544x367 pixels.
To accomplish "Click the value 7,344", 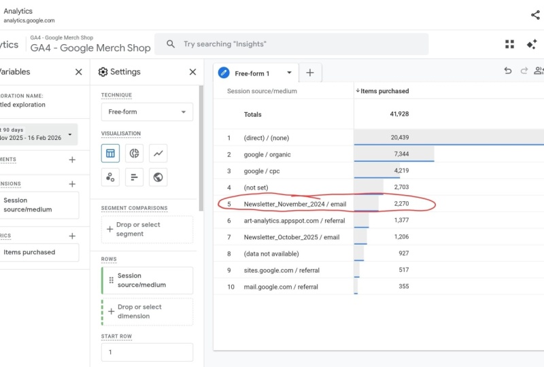I will (x=401, y=154).
